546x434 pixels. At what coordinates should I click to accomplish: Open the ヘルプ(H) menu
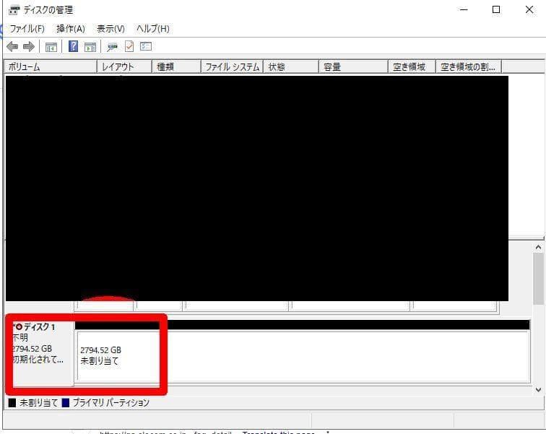coord(152,29)
